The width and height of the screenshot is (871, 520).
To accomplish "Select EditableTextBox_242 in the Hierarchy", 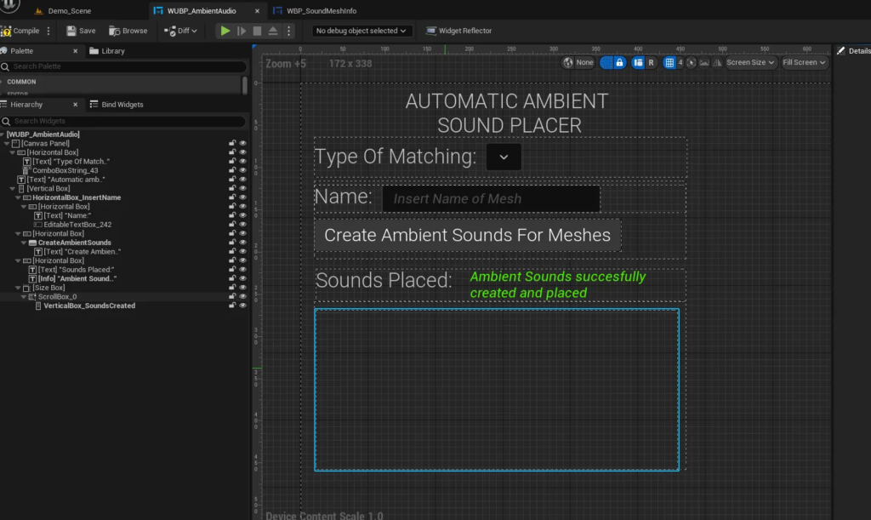I will click(77, 225).
